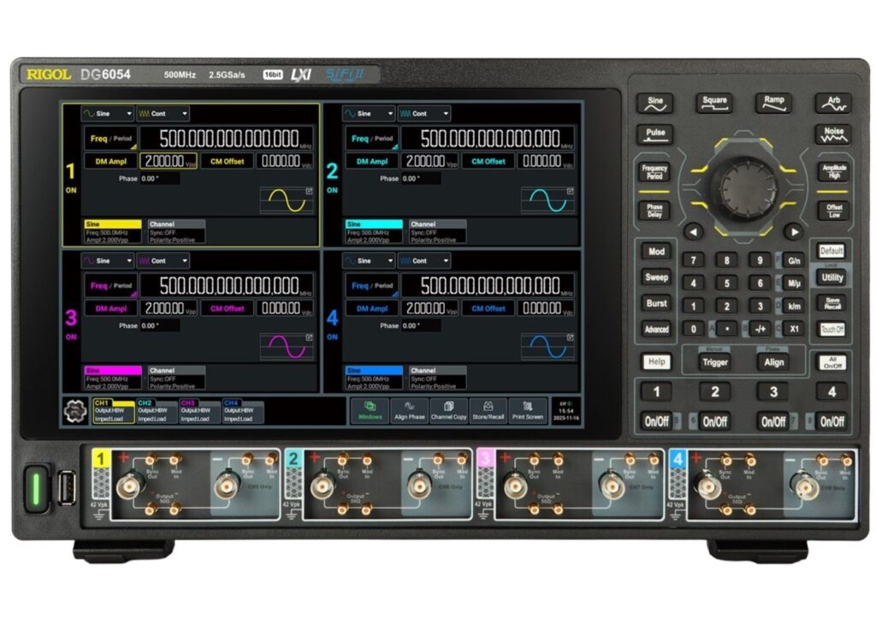Toggle the All On/Off key
Image resolution: width=876 pixels, height=619 pixels.
(832, 363)
